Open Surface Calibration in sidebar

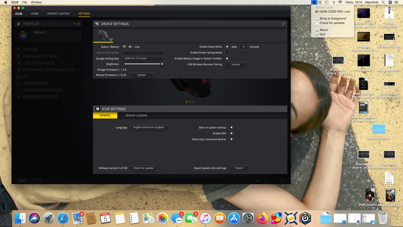[x=48, y=90]
